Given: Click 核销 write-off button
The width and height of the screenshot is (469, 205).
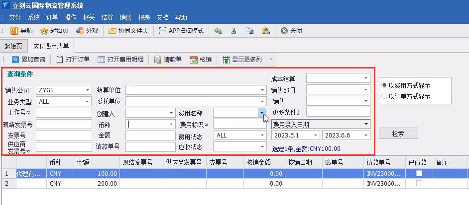Looking at the screenshot, I should 201,60.
